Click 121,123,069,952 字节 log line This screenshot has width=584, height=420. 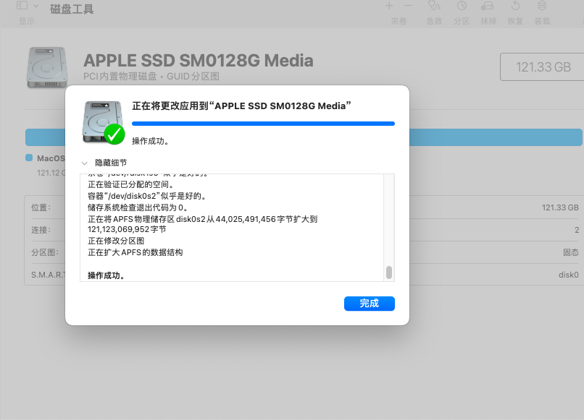point(127,229)
